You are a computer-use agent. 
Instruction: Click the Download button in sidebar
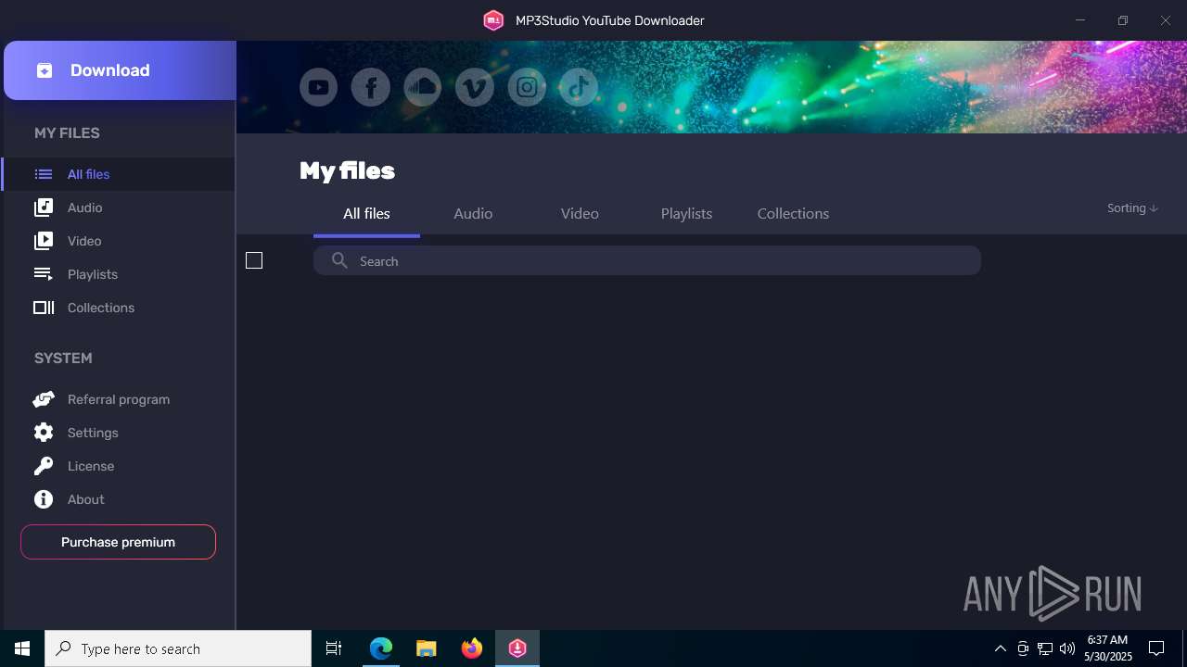[x=120, y=70]
